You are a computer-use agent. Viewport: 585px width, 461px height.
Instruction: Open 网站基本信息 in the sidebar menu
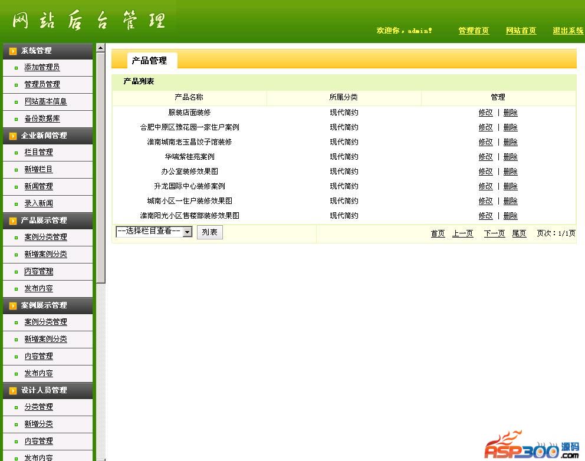click(x=45, y=101)
